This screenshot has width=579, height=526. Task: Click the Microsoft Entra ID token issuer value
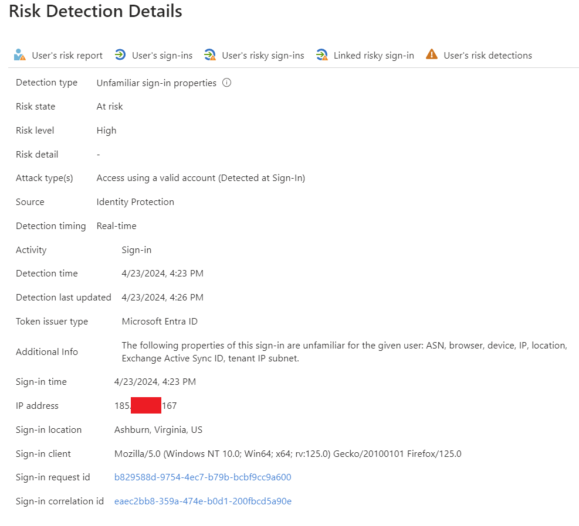point(160,322)
